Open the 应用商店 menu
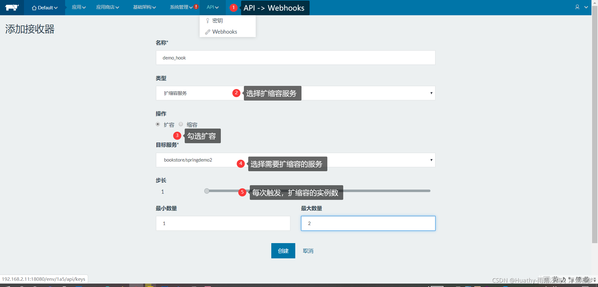This screenshot has height=287, width=598. click(x=107, y=7)
